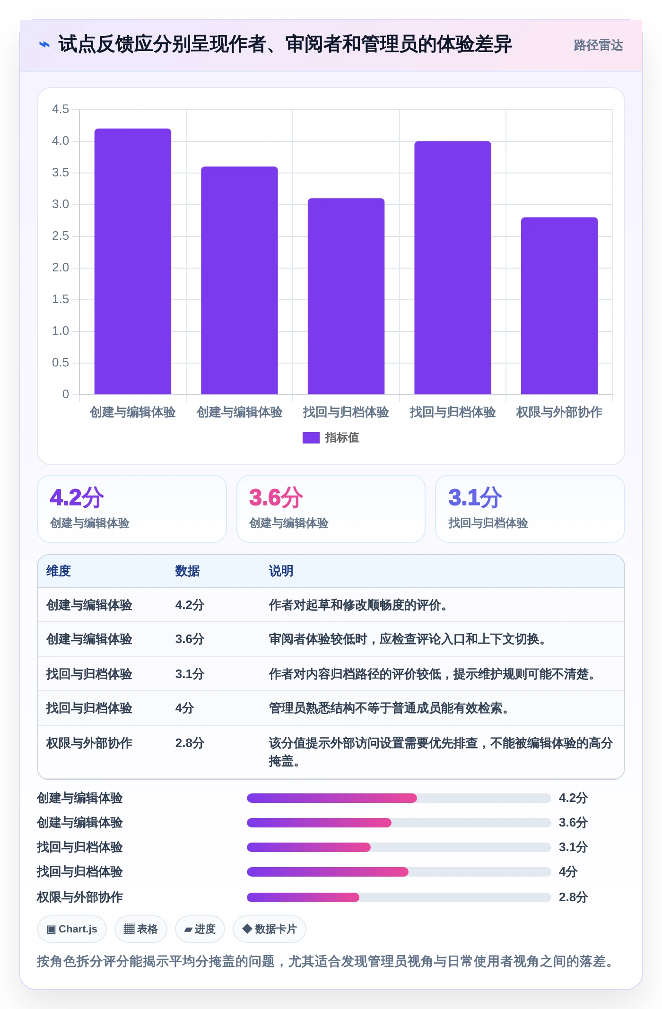Click the 权限与外部协作 chart bar
Viewport: 662px width, 1009px height.
point(559,306)
